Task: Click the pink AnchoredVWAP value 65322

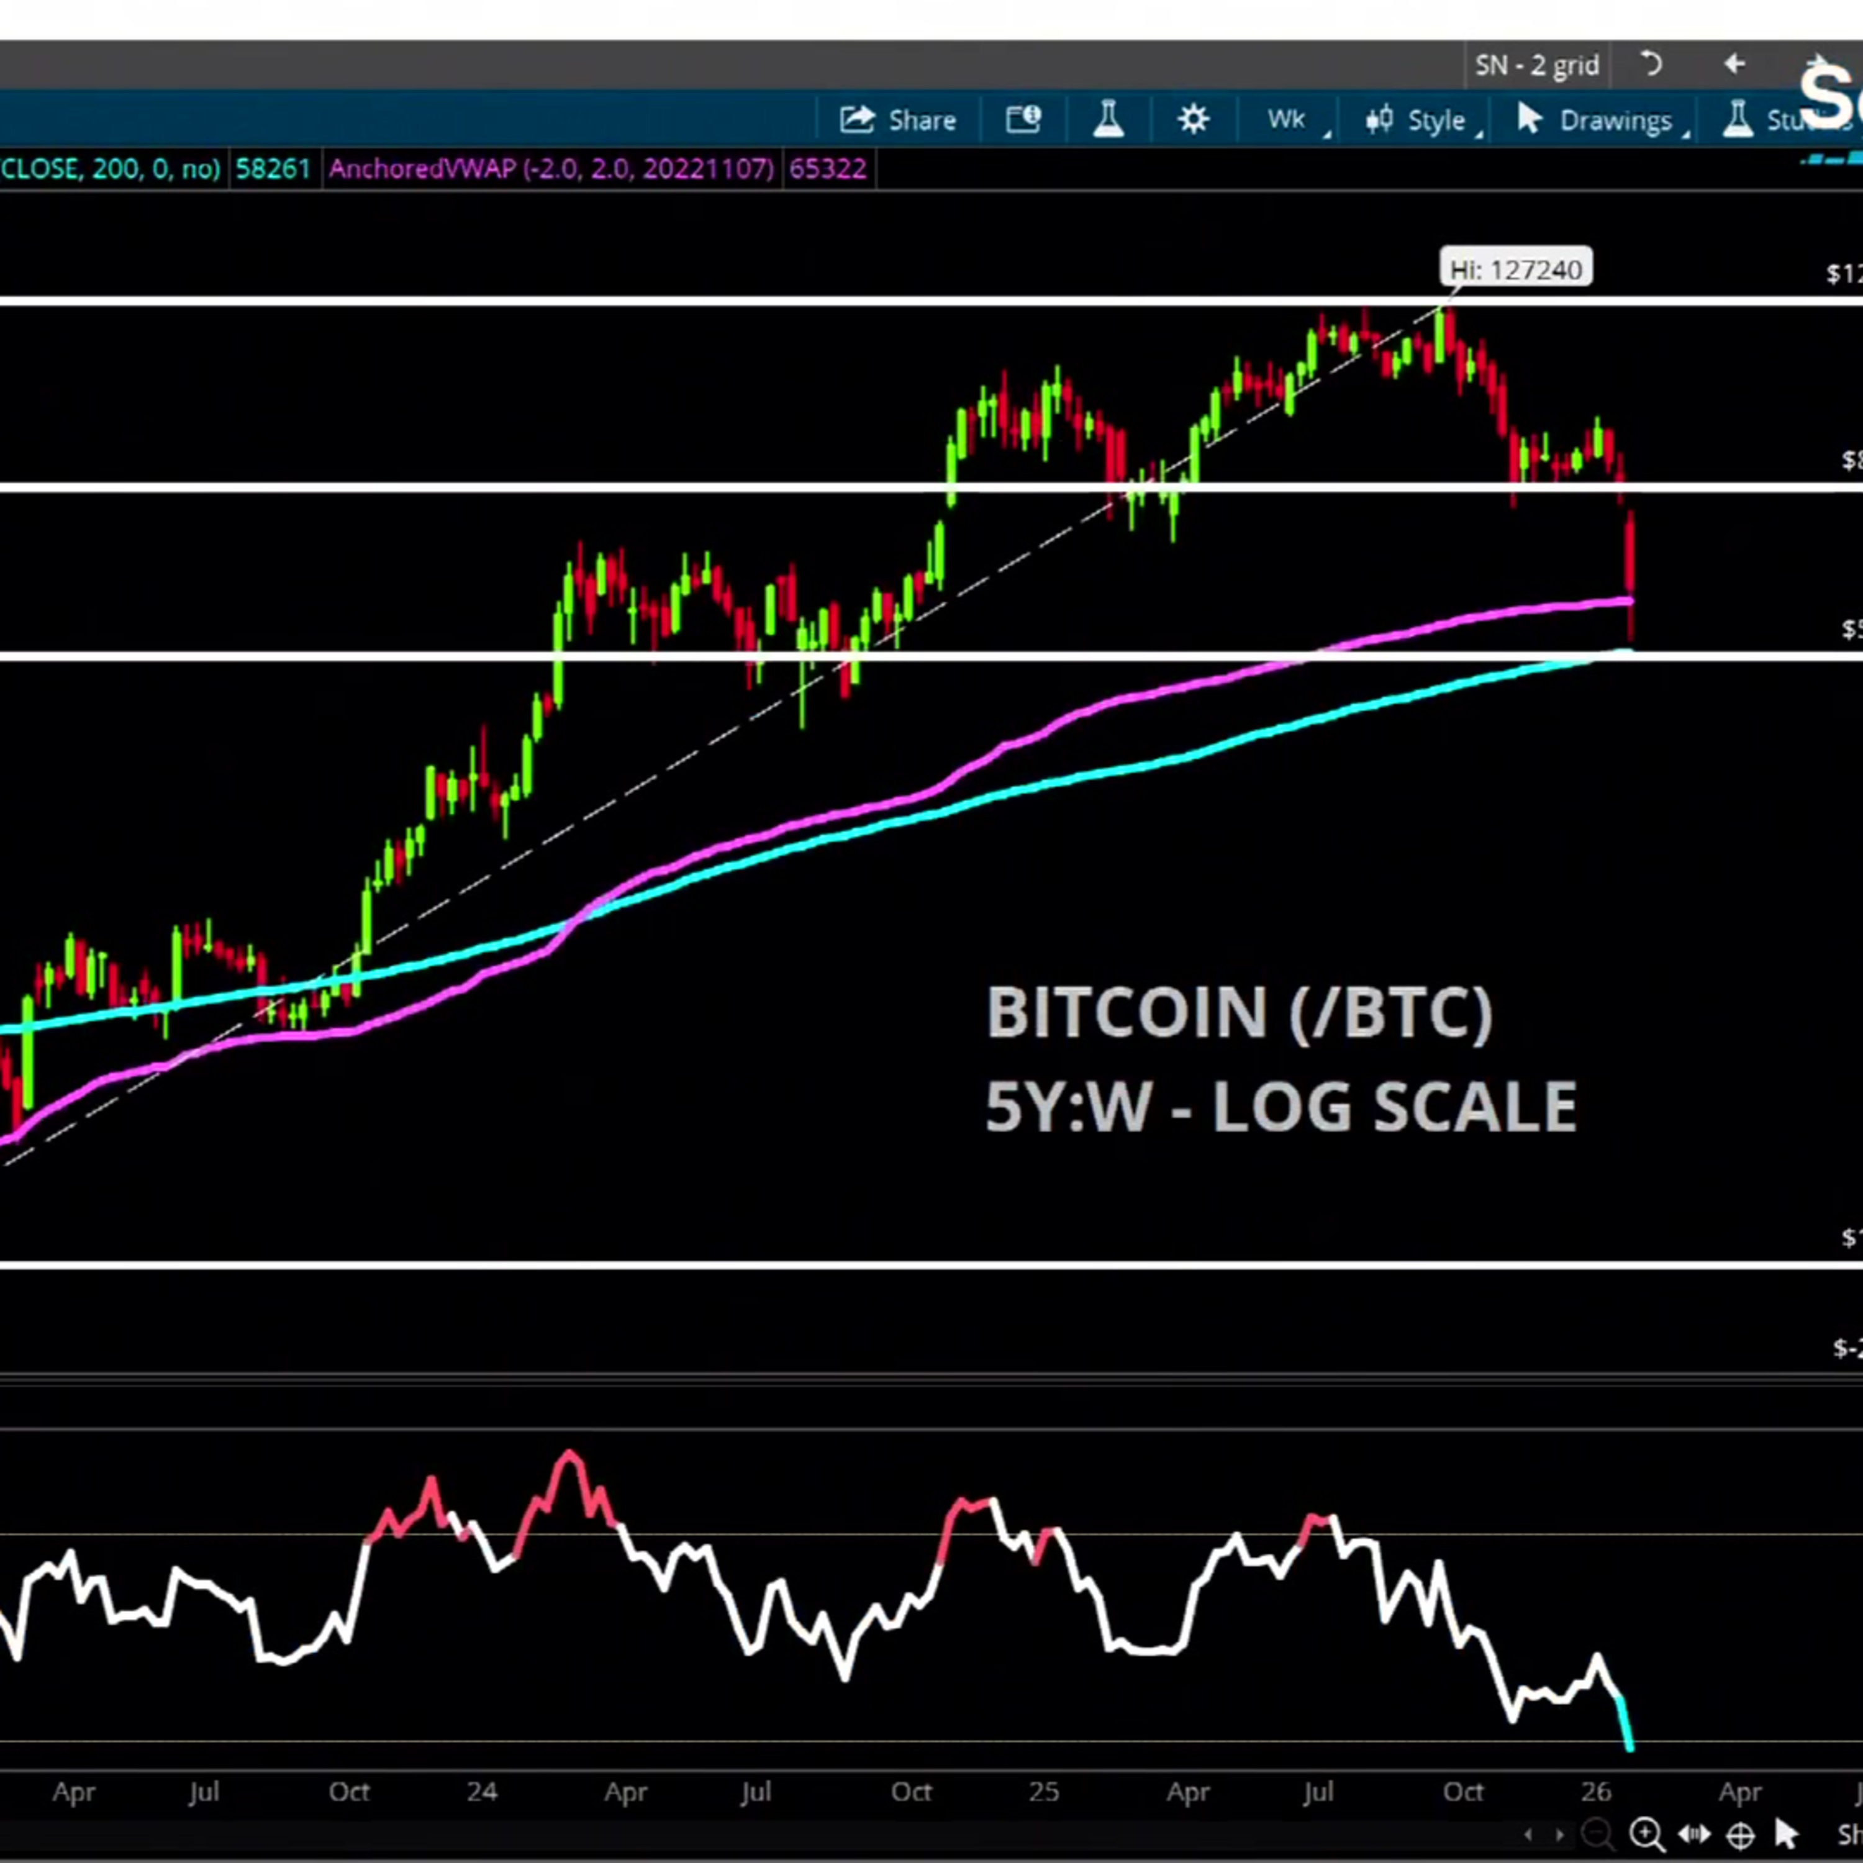Action: (x=827, y=170)
